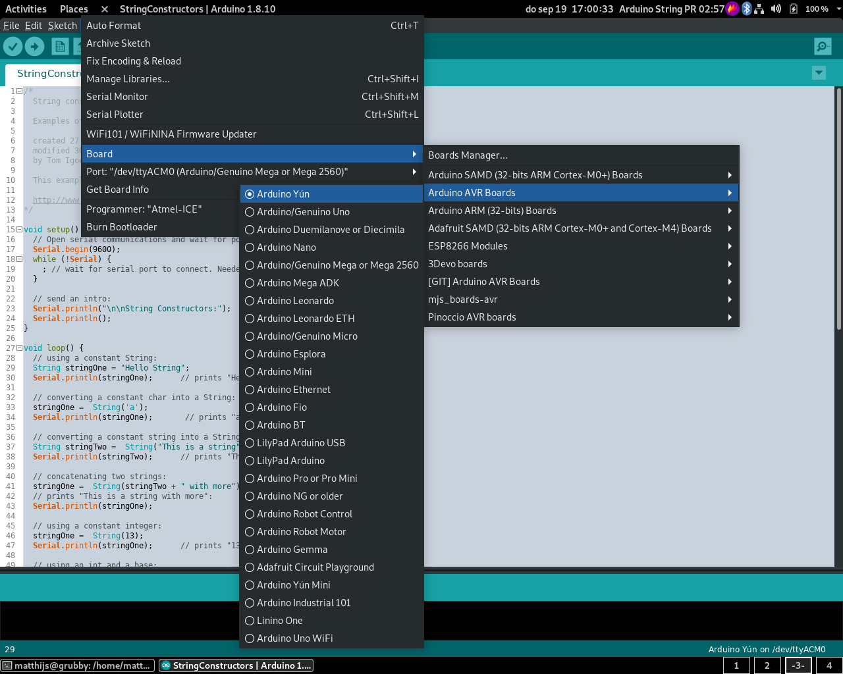
Task: Open the Edit menu
Action: point(34,26)
